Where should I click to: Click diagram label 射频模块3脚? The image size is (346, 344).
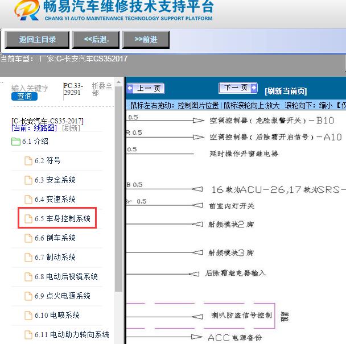(231, 252)
